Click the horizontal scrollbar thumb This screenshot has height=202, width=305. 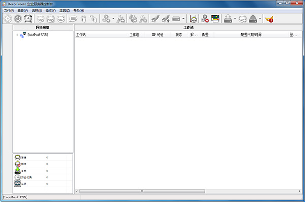tap(142, 191)
